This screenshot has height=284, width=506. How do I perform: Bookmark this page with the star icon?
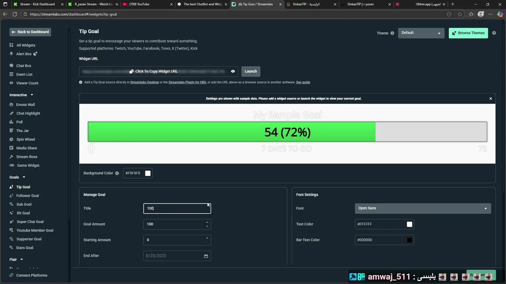click(460, 14)
